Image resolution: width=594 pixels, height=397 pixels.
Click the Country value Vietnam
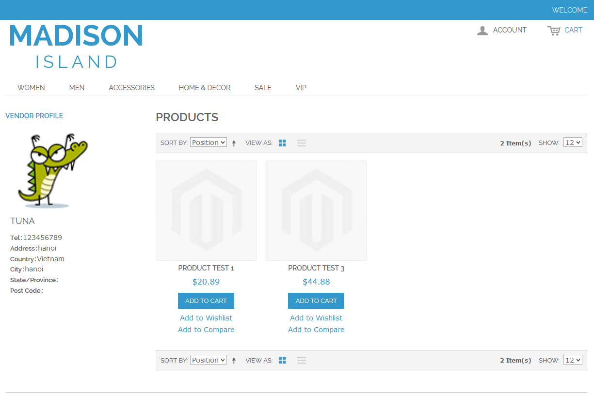coord(51,259)
